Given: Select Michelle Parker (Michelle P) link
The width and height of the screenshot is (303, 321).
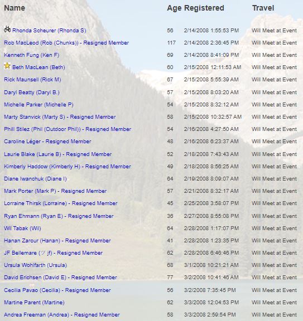Looking at the screenshot, I should (x=39, y=105).
